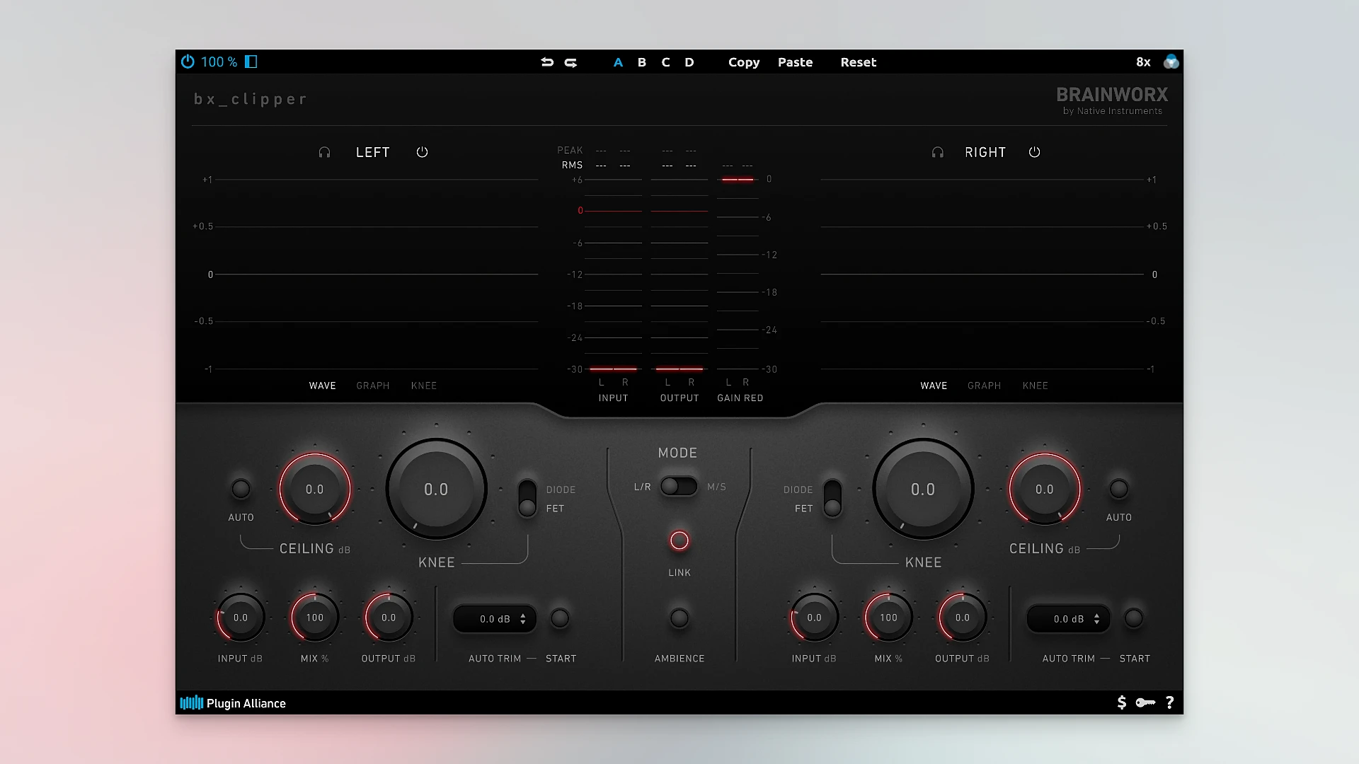This screenshot has width=1359, height=764.
Task: Click the left CEILING knob
Action: pyautogui.click(x=314, y=489)
